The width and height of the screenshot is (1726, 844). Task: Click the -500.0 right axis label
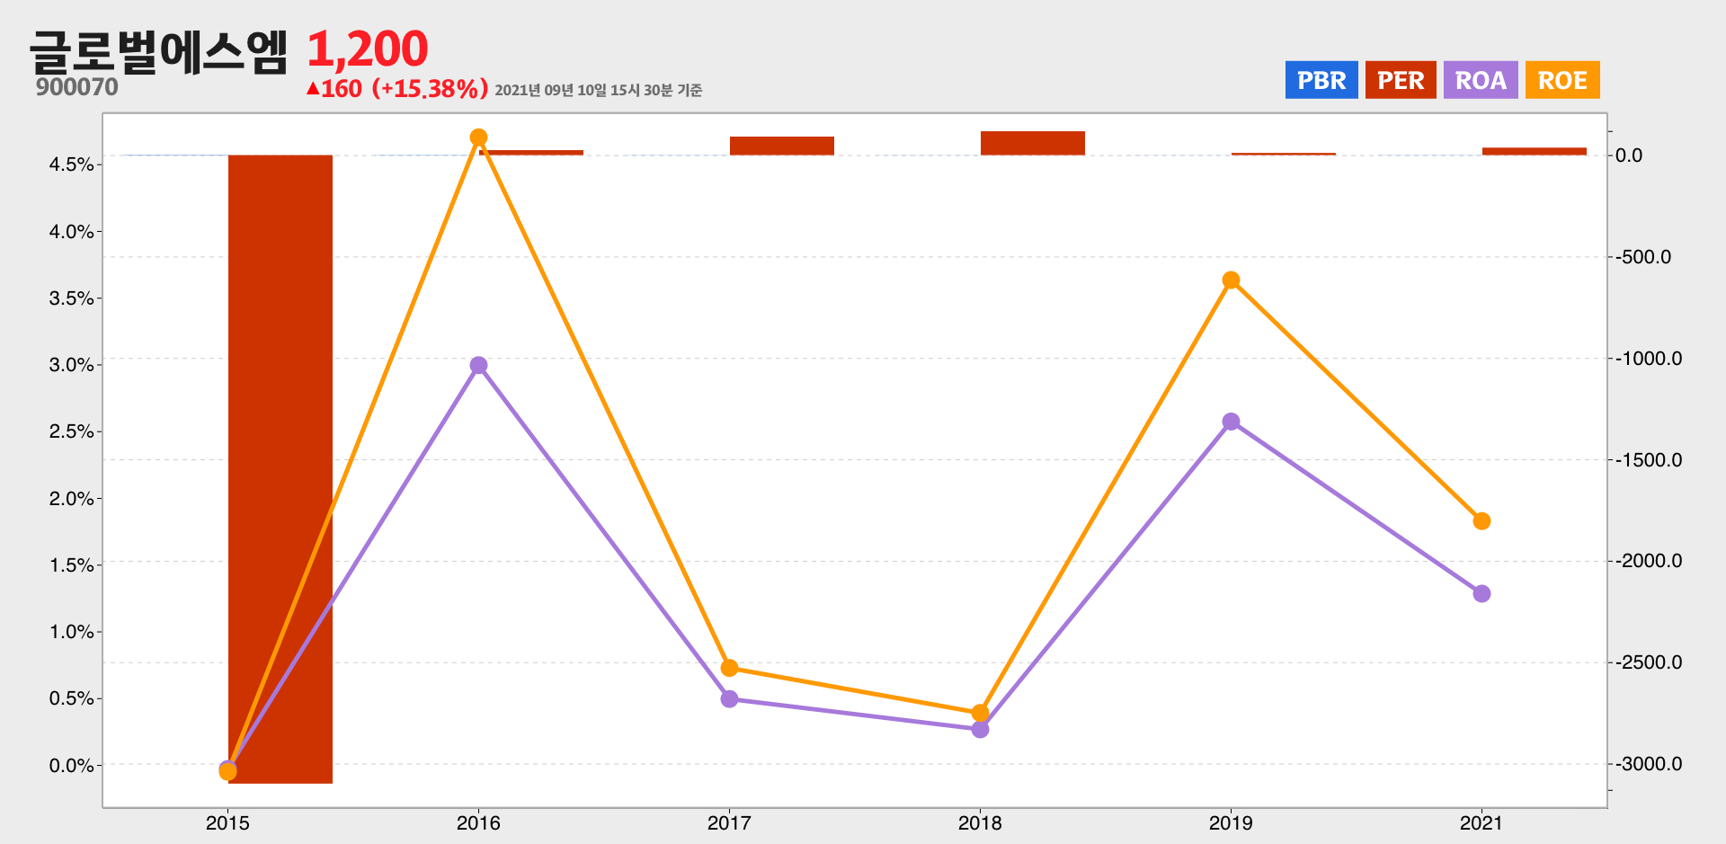click(x=1643, y=257)
